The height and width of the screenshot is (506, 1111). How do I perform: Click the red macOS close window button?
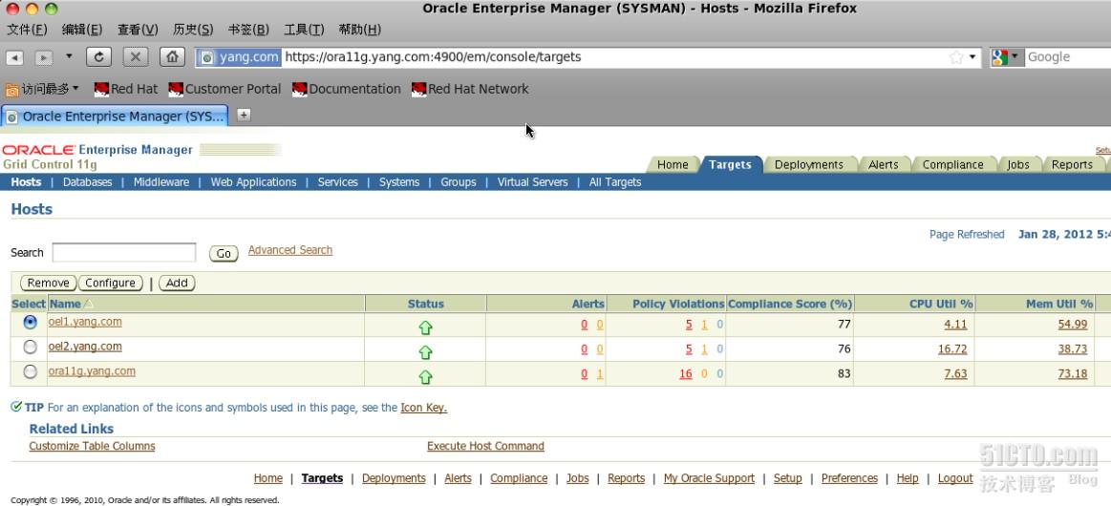click(12, 10)
